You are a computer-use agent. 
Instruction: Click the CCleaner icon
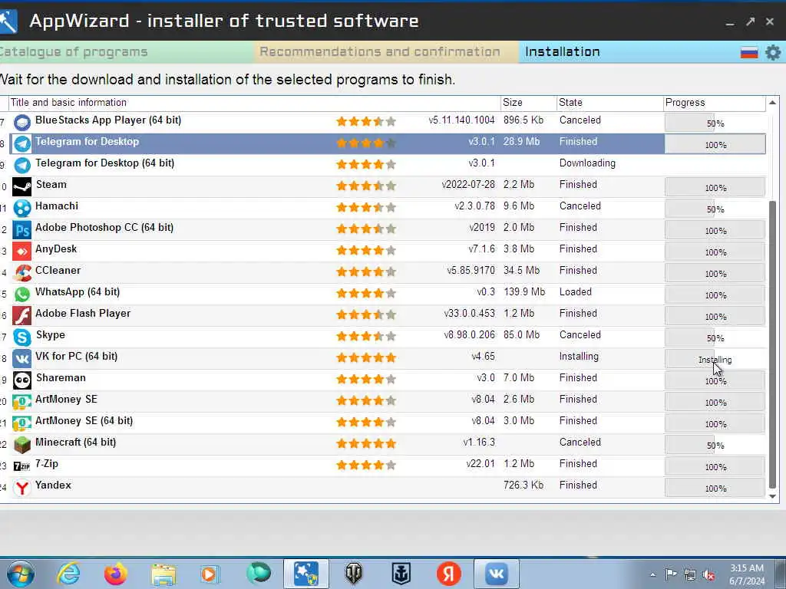[22, 273]
